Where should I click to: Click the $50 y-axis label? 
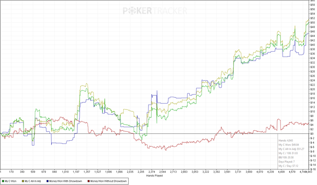pos(312,23)
